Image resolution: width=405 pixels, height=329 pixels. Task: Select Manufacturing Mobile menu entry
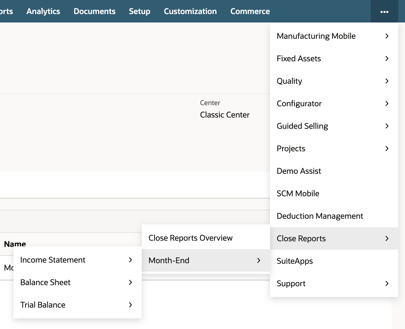334,36
